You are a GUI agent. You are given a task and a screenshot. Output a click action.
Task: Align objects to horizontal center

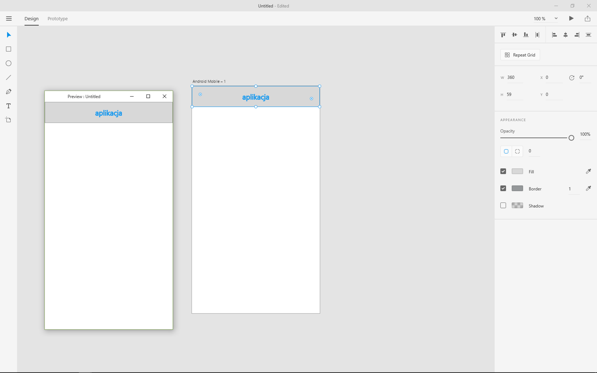coord(566,35)
